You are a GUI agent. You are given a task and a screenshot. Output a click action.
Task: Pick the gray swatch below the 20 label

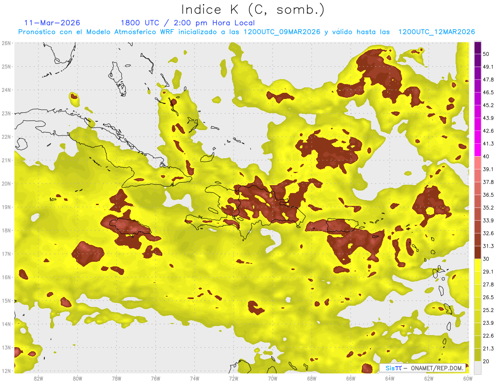click(478, 367)
